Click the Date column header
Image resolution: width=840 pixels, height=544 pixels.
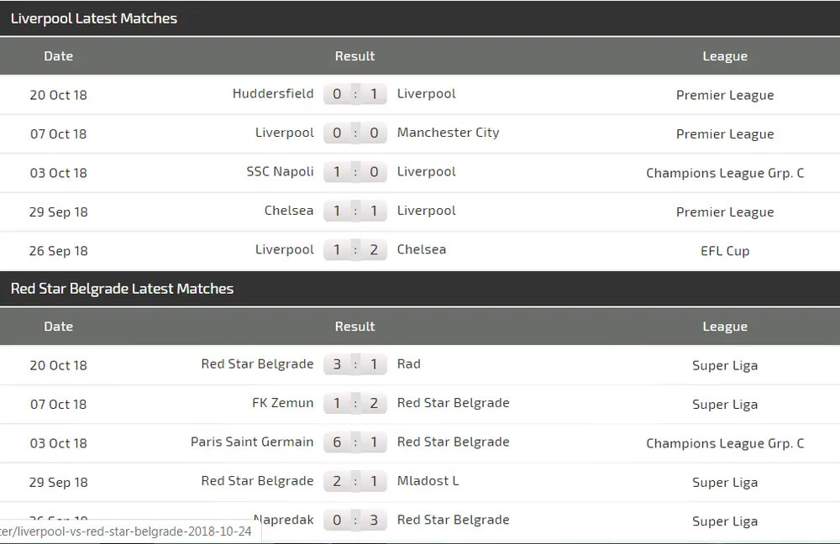click(x=58, y=56)
